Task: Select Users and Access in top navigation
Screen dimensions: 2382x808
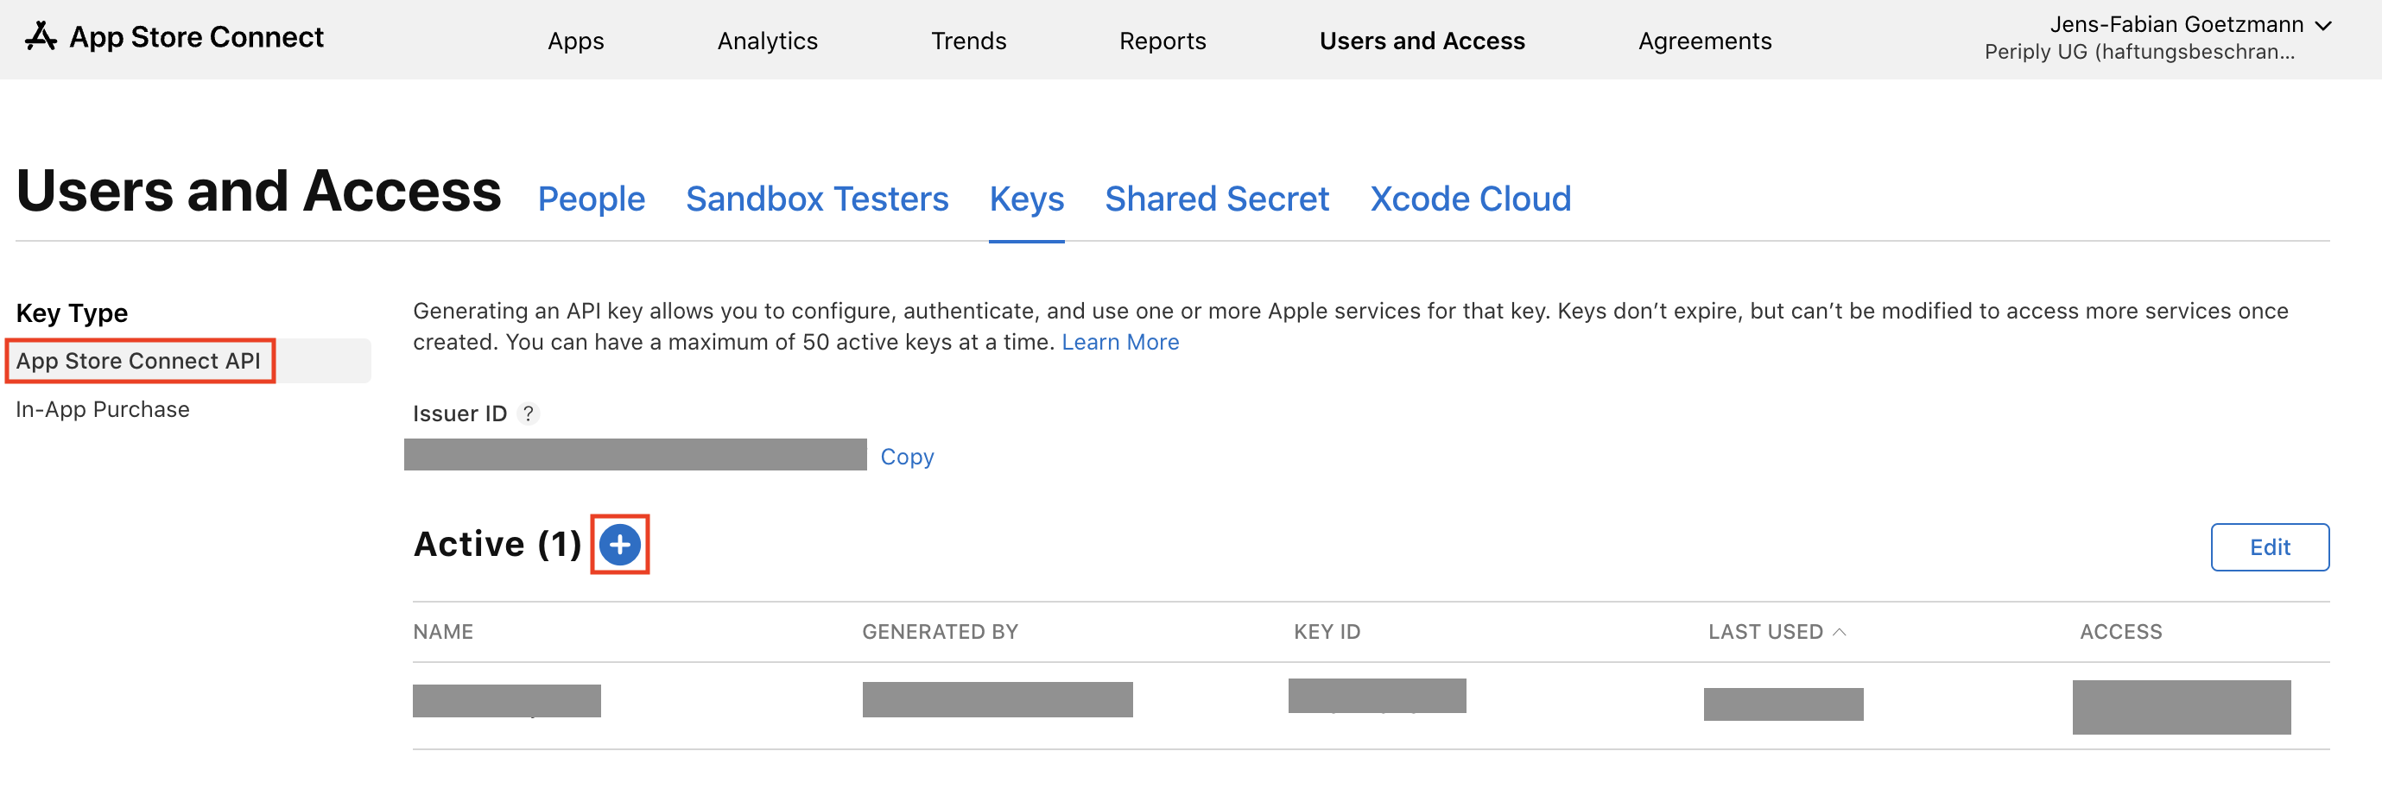Action: click(1422, 41)
